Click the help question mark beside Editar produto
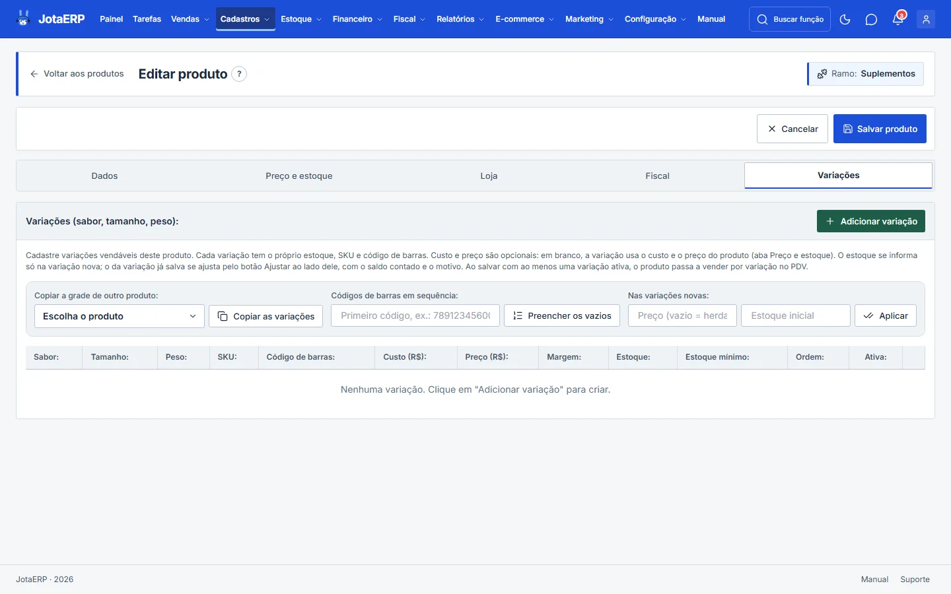 [239, 74]
